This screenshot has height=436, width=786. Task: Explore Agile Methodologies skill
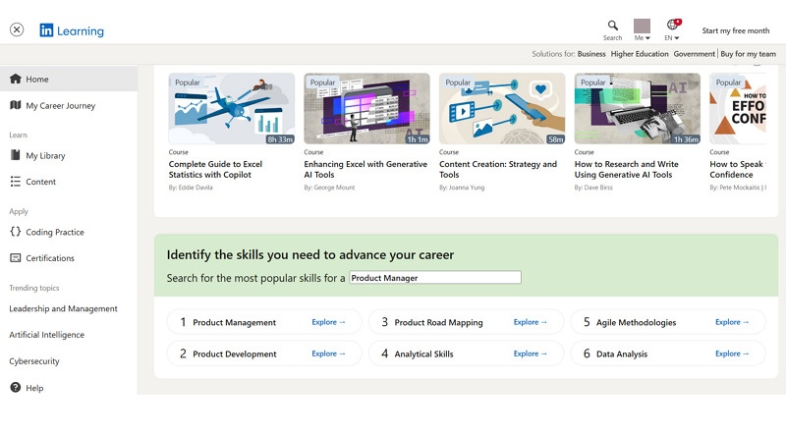pos(732,322)
